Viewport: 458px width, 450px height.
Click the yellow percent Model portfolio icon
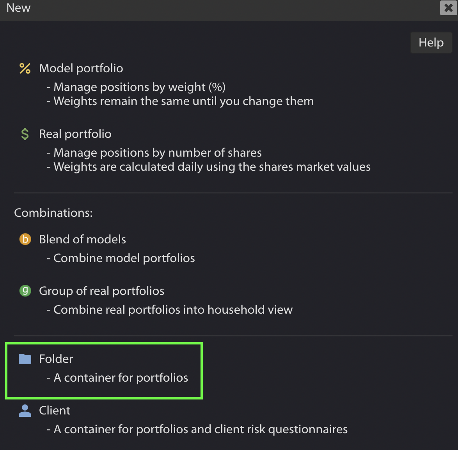pyautogui.click(x=25, y=68)
